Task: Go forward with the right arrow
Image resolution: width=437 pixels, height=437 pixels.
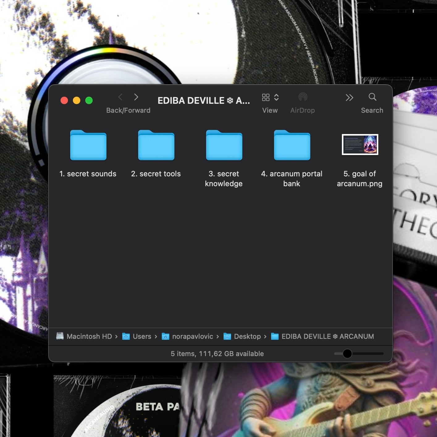Action: [x=136, y=97]
